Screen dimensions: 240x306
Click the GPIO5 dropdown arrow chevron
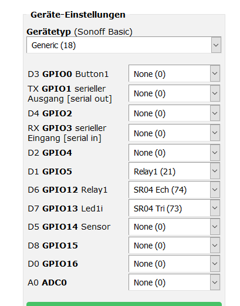pos(215,171)
